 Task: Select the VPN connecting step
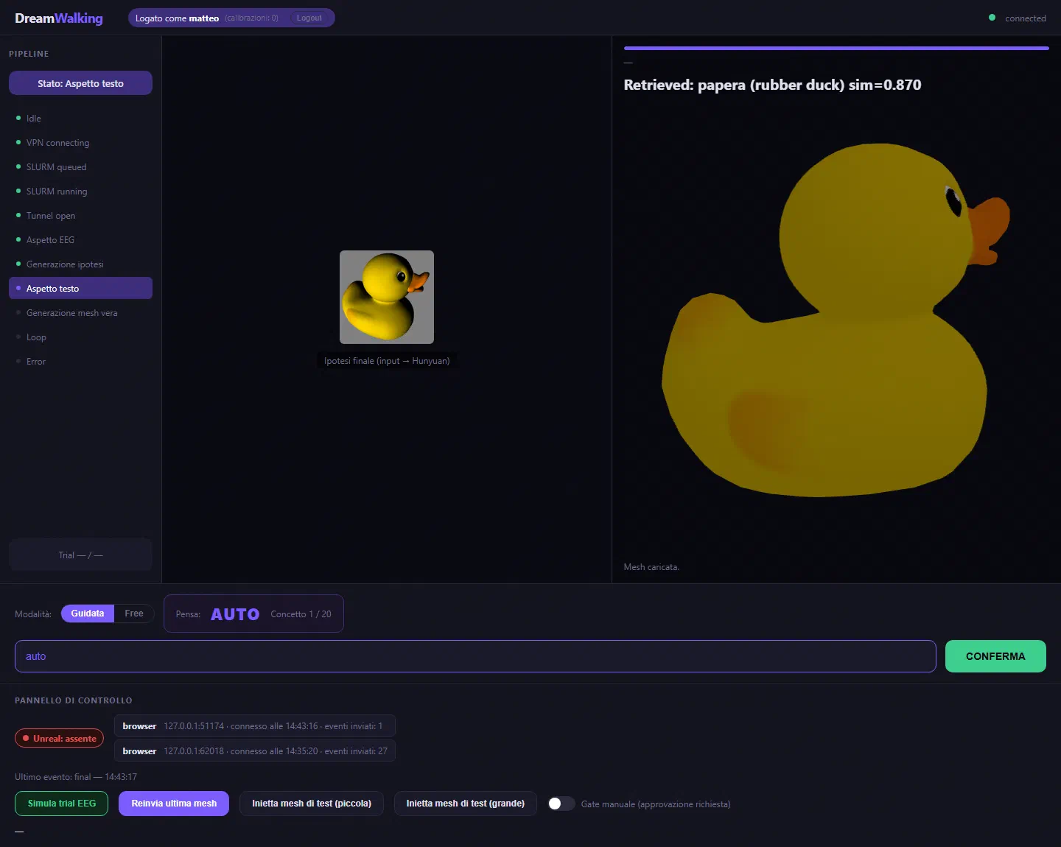[x=80, y=142]
